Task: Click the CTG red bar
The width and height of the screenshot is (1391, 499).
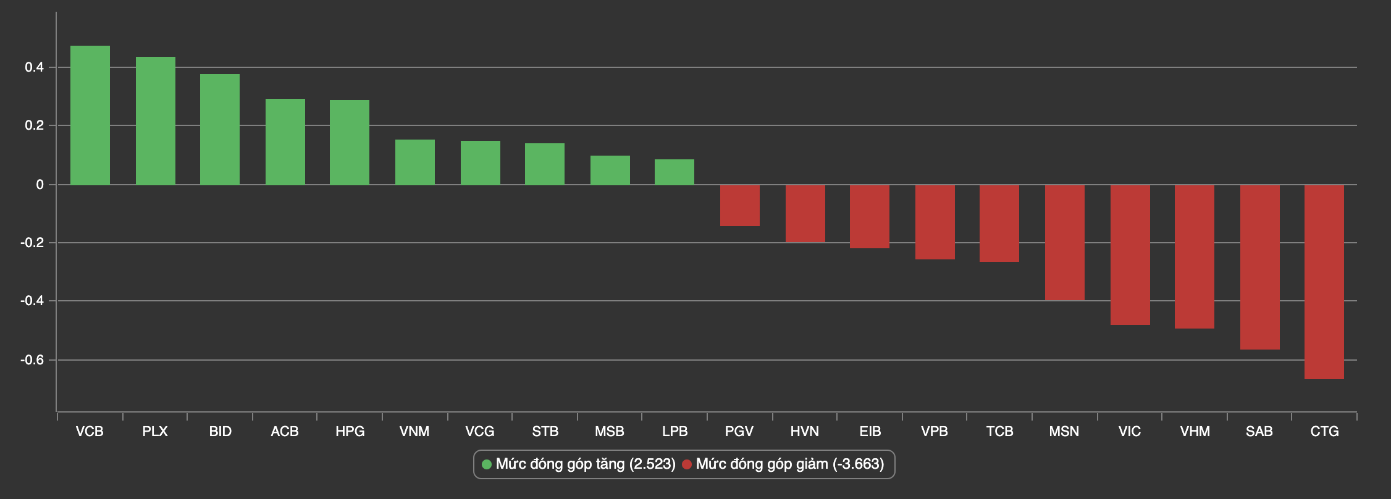Action: [1324, 282]
